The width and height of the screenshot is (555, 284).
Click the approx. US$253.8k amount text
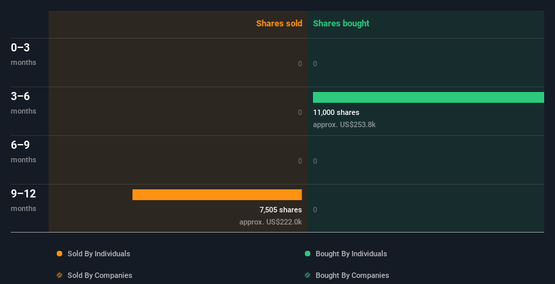point(344,124)
